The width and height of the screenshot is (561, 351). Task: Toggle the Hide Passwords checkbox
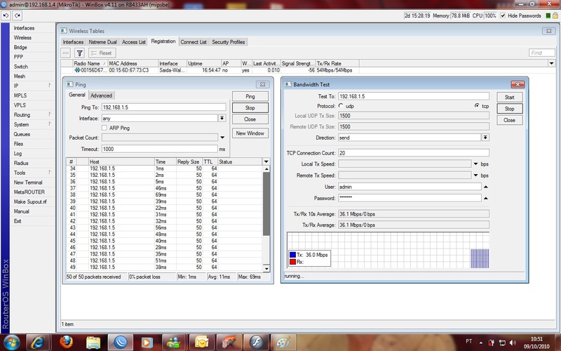click(x=502, y=15)
